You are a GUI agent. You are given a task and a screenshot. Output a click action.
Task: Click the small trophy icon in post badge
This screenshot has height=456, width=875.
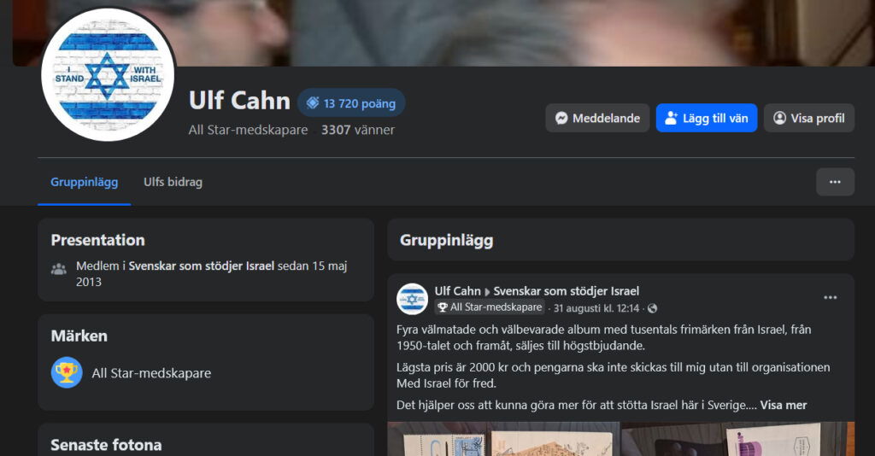coord(443,307)
